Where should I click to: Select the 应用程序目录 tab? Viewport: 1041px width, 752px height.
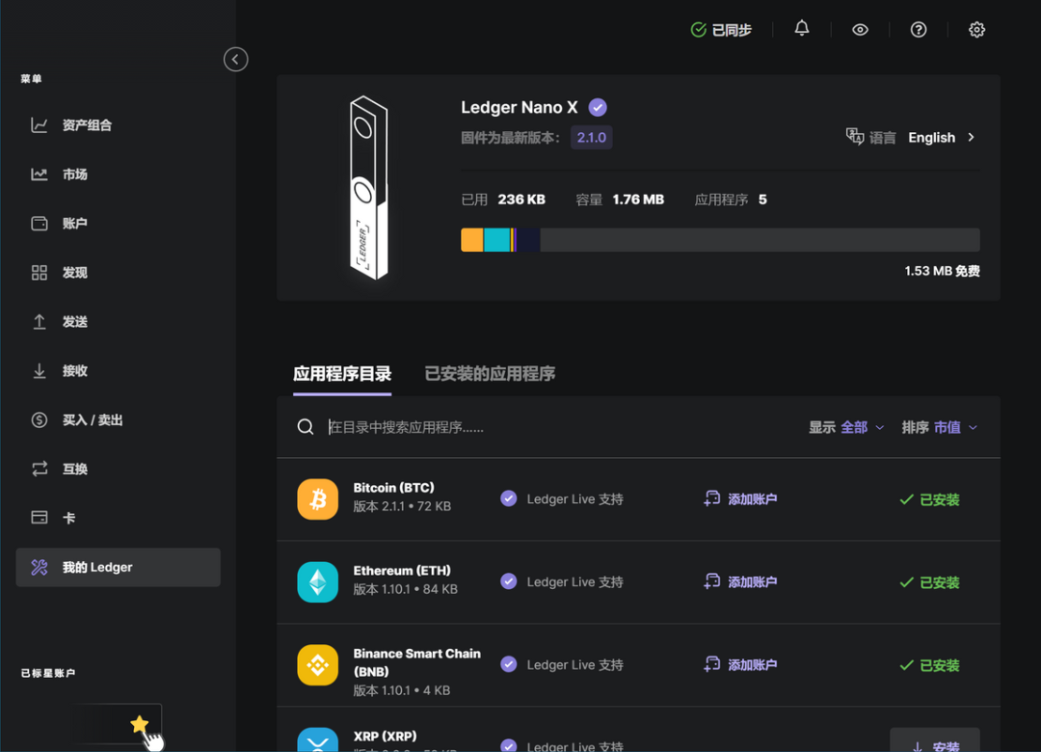[342, 374]
